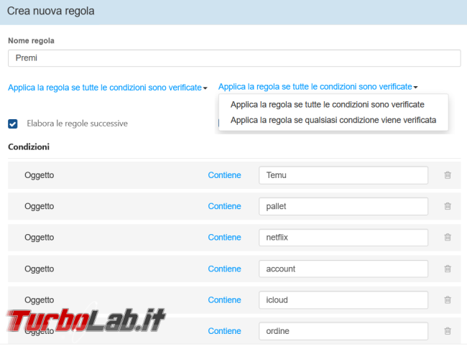
Task: Edit the Nome regola field containing Premi
Action: (x=234, y=58)
